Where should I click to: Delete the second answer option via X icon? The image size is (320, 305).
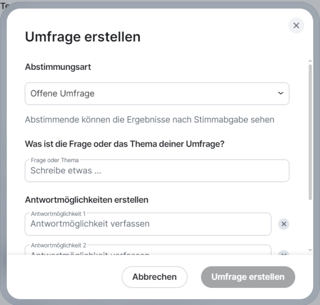tap(284, 253)
